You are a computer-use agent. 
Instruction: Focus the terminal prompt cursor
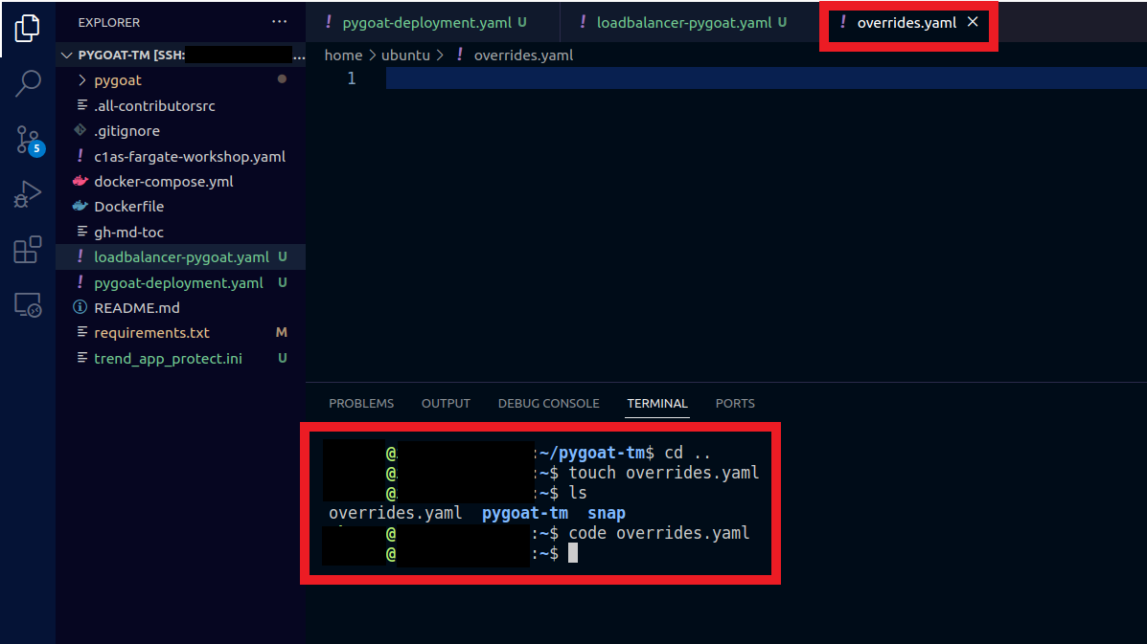pyautogui.click(x=573, y=553)
